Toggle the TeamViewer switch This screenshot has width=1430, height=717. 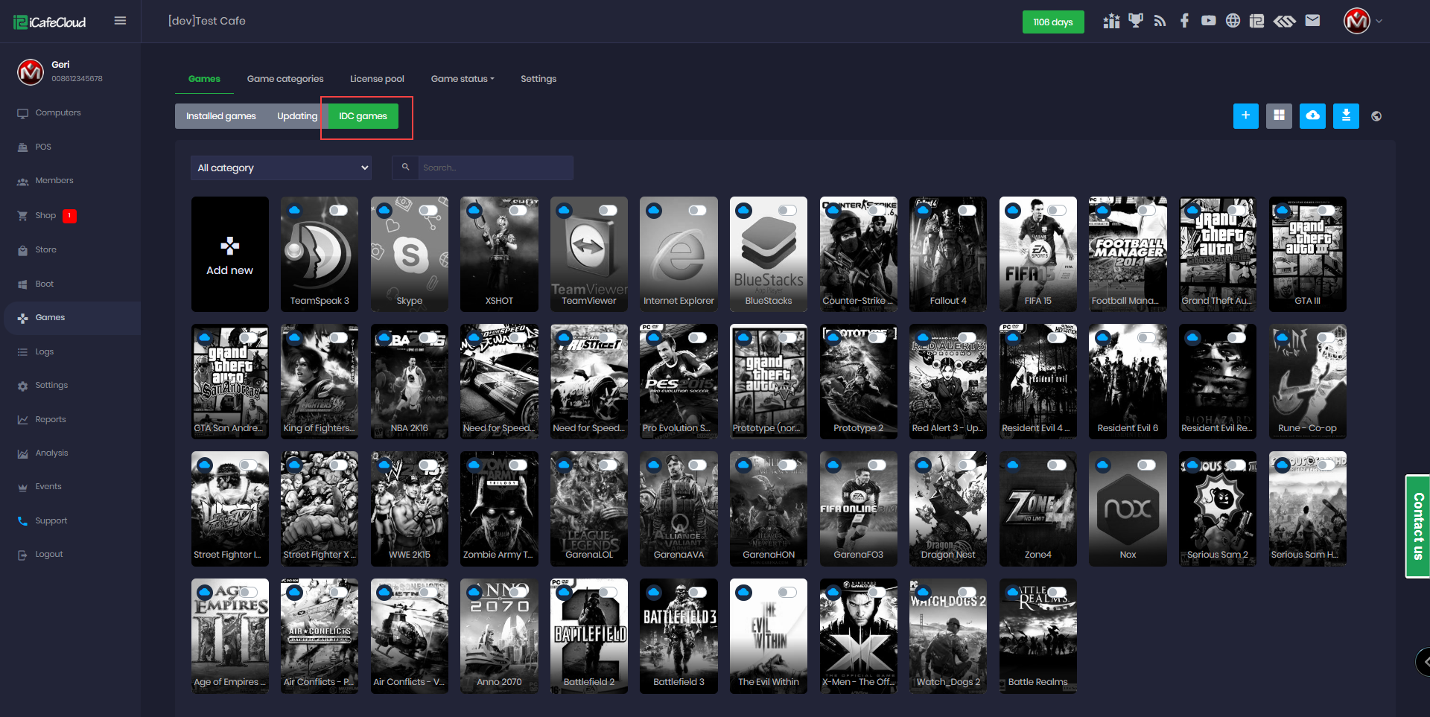click(x=608, y=211)
